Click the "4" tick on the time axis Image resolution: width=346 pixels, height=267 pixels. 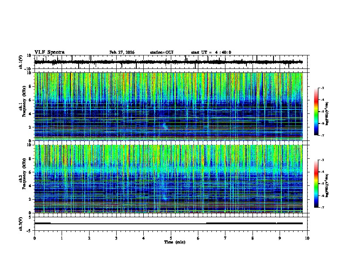pos(144,238)
